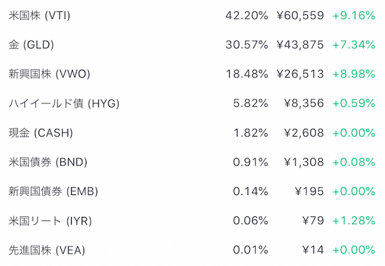The image size is (385, 266).
Task: Select the 現金 (CASH) row label
Action: coord(41,133)
